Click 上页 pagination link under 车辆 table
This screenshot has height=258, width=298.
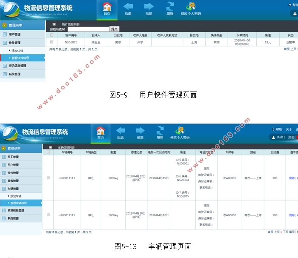click(x=277, y=232)
